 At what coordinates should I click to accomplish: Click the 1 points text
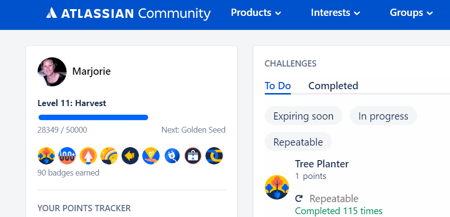click(311, 176)
